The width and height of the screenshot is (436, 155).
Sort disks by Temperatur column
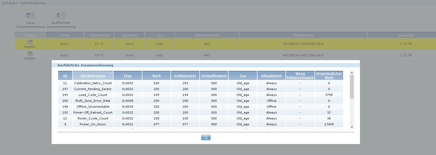pyautogui.click(x=99, y=35)
